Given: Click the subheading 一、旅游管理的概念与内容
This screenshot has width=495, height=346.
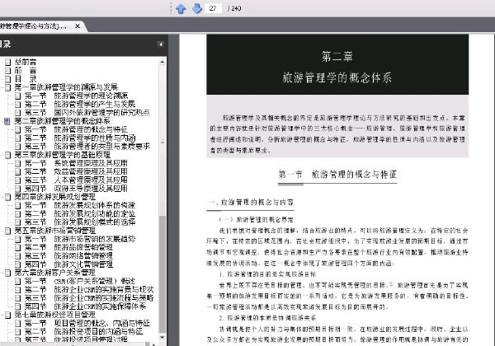Looking at the screenshot, I should click(x=251, y=203).
